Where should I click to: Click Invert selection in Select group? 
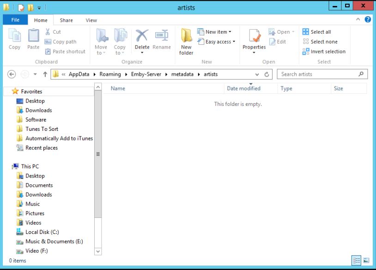point(324,51)
